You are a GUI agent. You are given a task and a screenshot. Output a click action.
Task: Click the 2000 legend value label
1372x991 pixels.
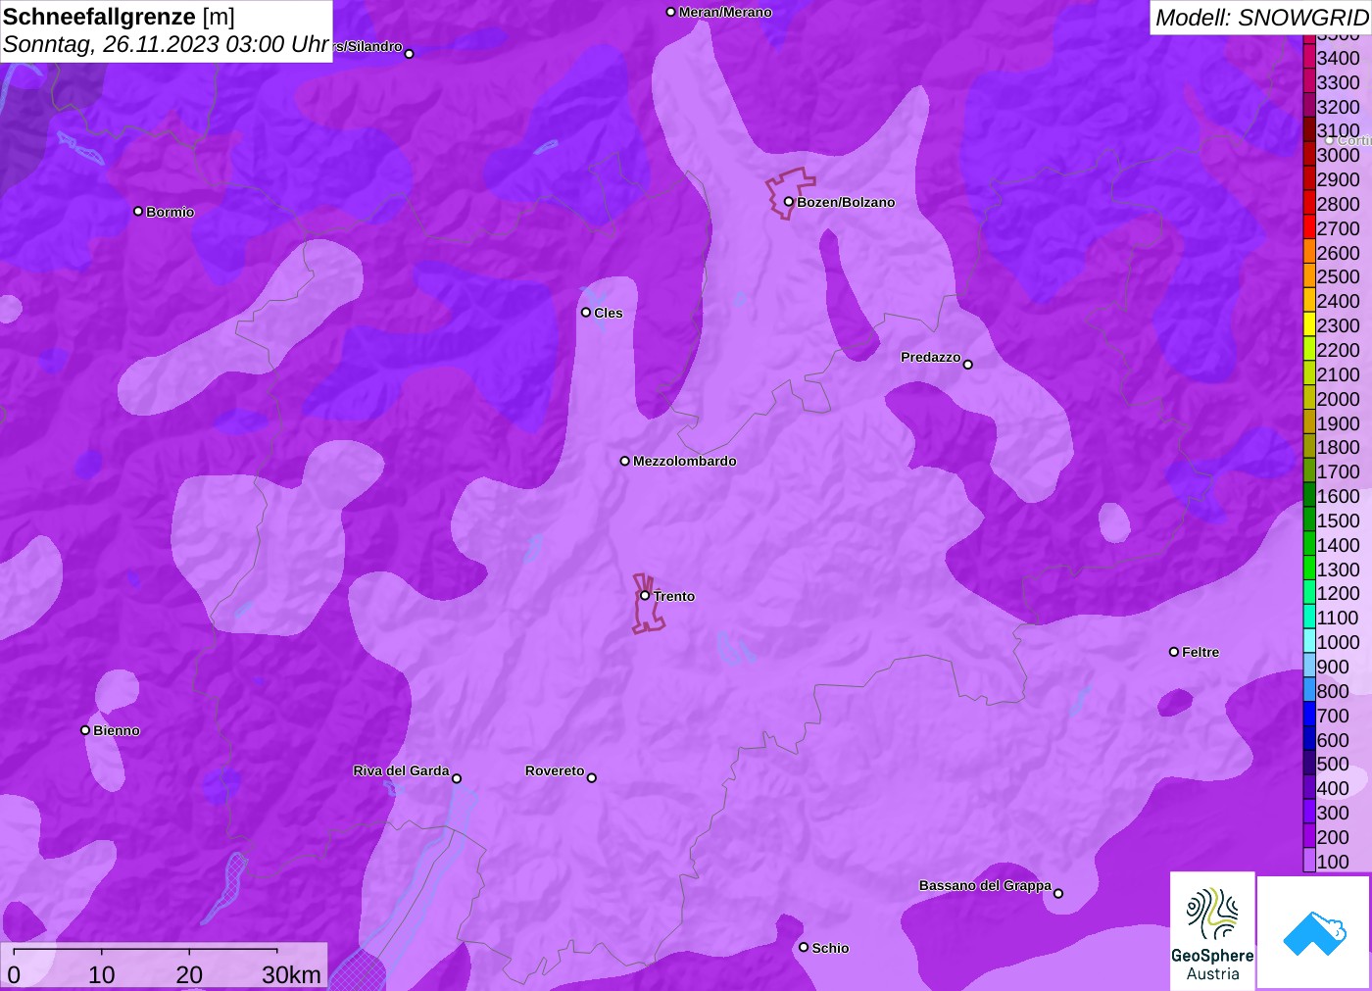1339,399
